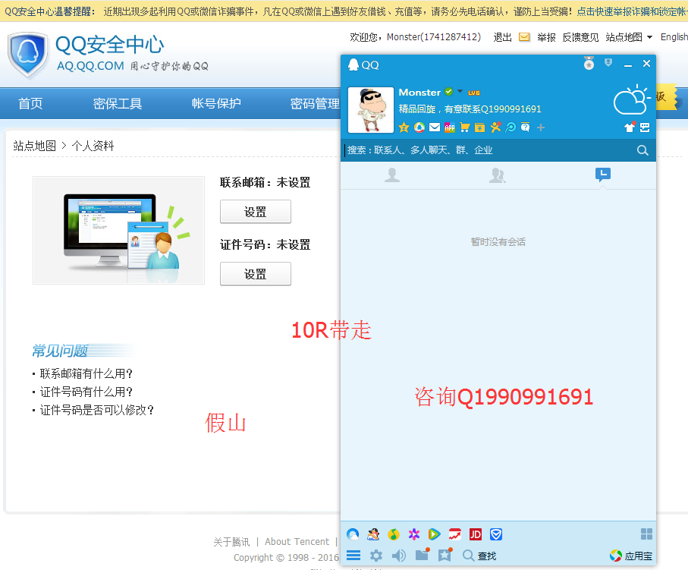Open the purple flower app icon
This screenshot has width=688, height=570.
413,534
